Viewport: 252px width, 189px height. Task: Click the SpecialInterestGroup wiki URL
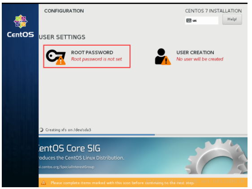tap(66, 167)
